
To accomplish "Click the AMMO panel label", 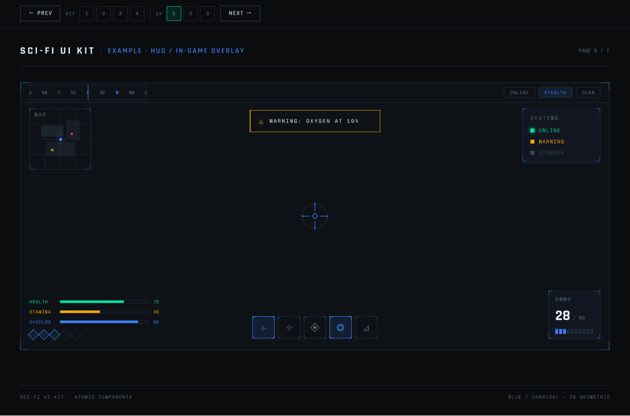I will tap(564, 299).
